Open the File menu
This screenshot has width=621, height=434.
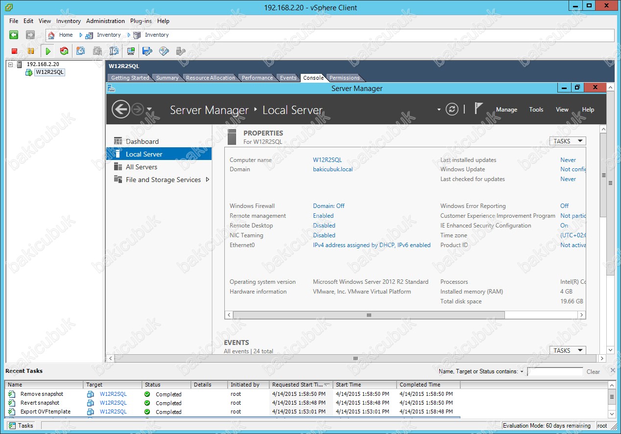14,21
